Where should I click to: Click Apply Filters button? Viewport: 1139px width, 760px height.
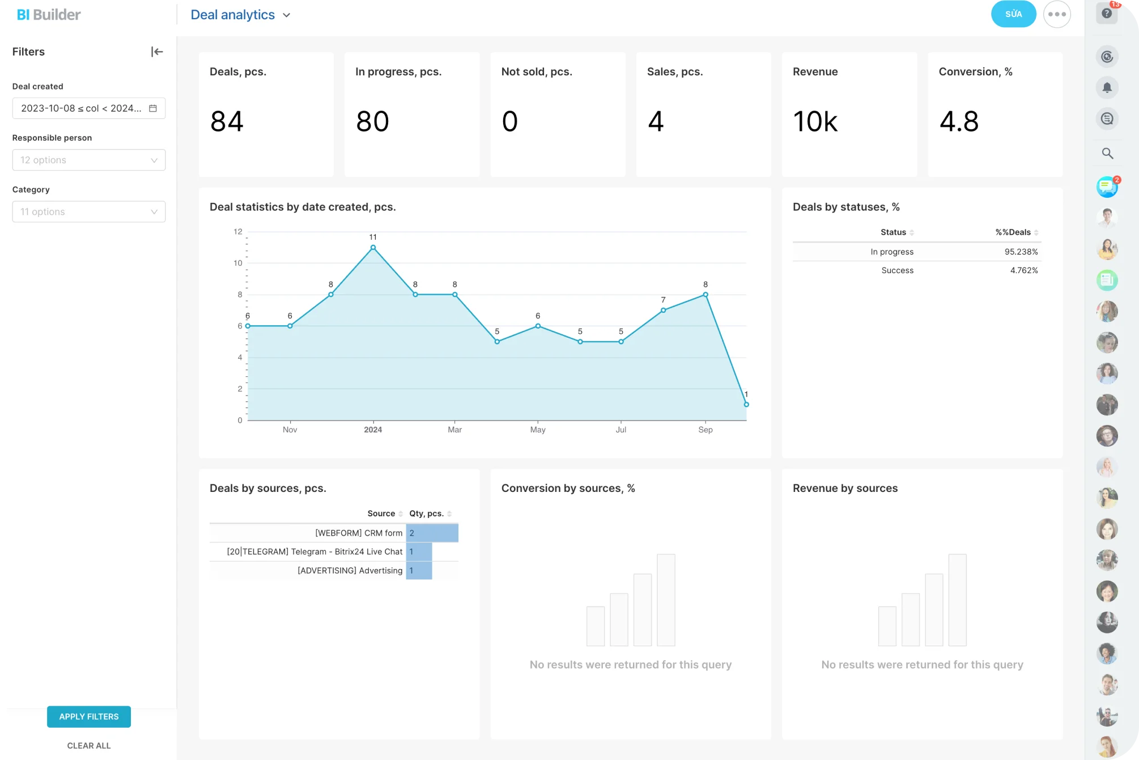click(x=88, y=716)
